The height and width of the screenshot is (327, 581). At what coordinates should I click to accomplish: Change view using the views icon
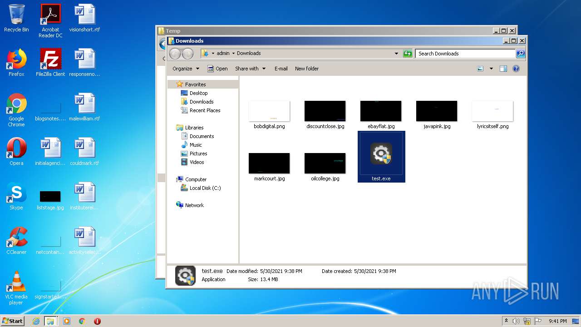pos(480,69)
